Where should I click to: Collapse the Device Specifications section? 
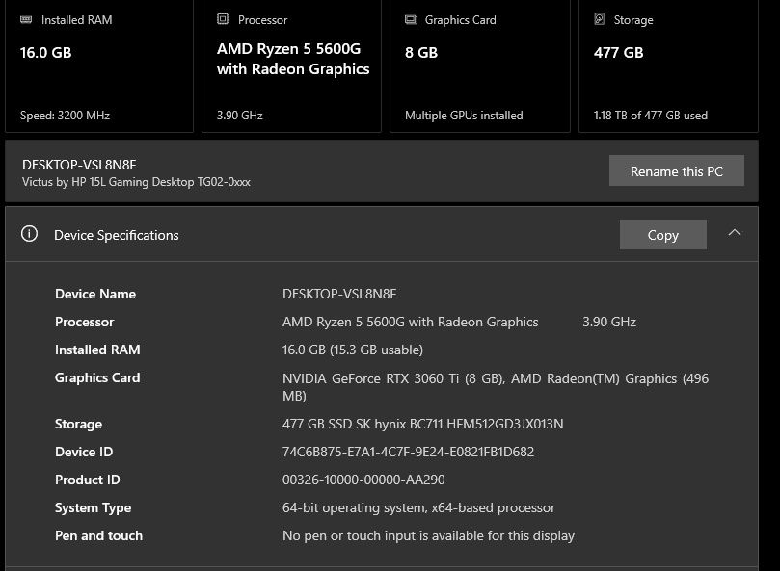click(x=735, y=233)
